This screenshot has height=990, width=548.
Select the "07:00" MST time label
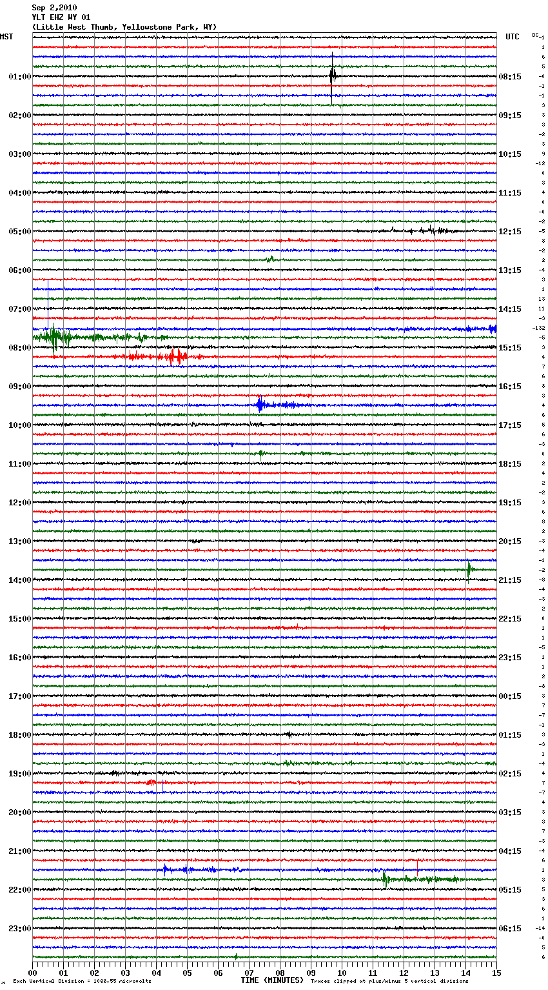tap(20, 309)
